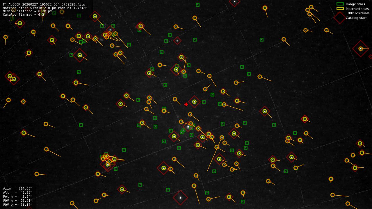Select the 'Catalog stars' legend label

pos(356,18)
